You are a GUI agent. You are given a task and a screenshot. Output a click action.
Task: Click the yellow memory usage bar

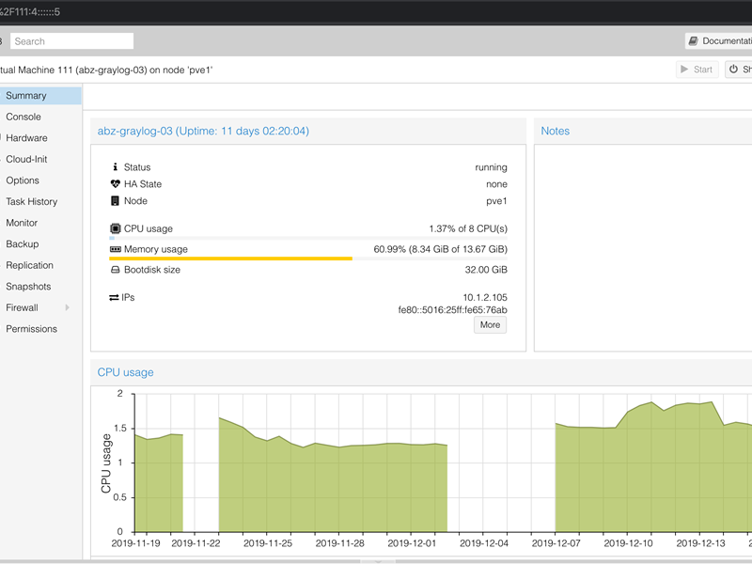click(230, 258)
